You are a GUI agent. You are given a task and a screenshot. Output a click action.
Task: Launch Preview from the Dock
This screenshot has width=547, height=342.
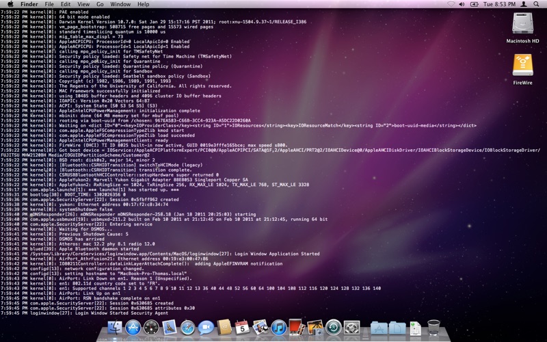click(261, 328)
